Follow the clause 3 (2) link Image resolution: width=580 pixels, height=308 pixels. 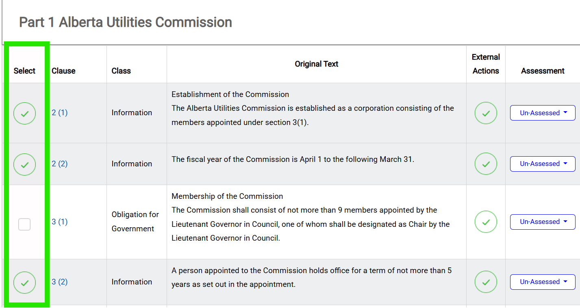tap(60, 282)
